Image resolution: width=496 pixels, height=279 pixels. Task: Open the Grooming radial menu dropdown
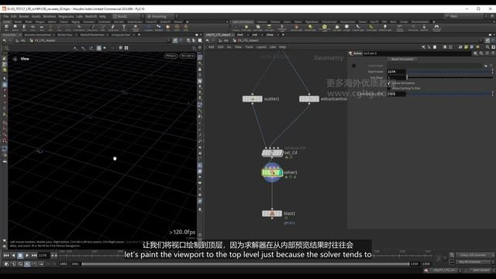point(160,16)
